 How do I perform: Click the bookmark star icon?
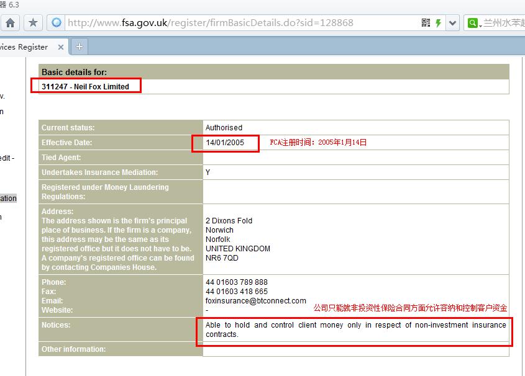click(x=33, y=23)
